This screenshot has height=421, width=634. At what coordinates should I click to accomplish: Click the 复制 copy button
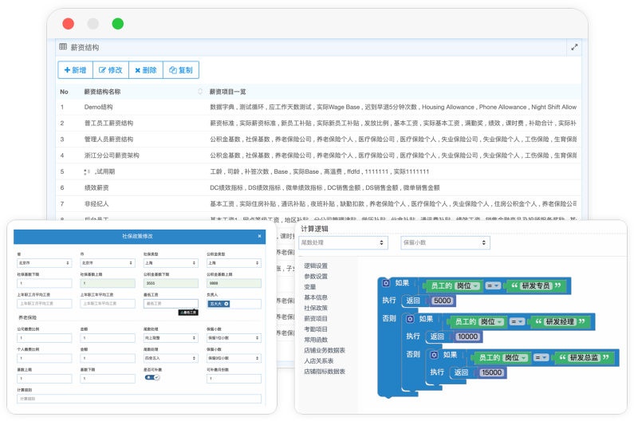pyautogui.click(x=180, y=70)
